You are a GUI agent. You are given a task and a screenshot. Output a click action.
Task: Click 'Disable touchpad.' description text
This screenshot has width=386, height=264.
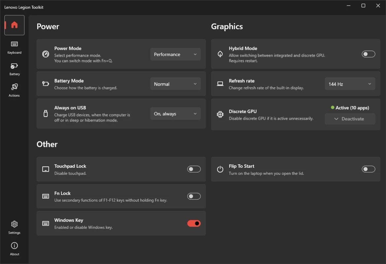pos(70,174)
